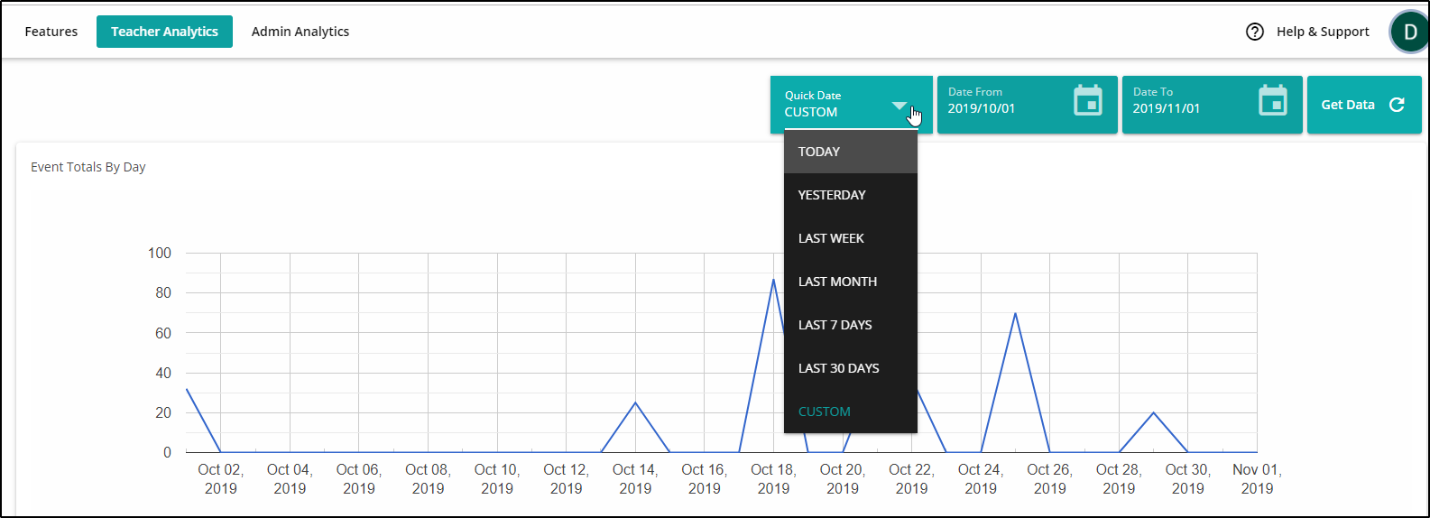Click the Event Totals By Day title
This screenshot has width=1430, height=518.
[88, 167]
